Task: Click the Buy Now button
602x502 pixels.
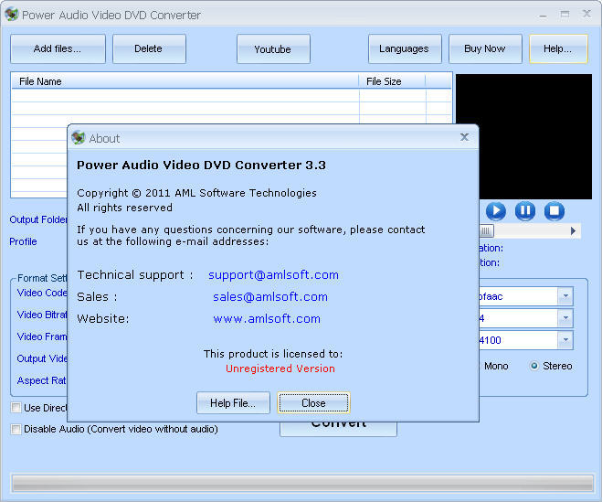Action: (x=485, y=48)
